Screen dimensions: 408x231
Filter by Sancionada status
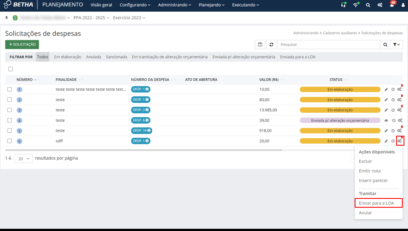[116, 57]
